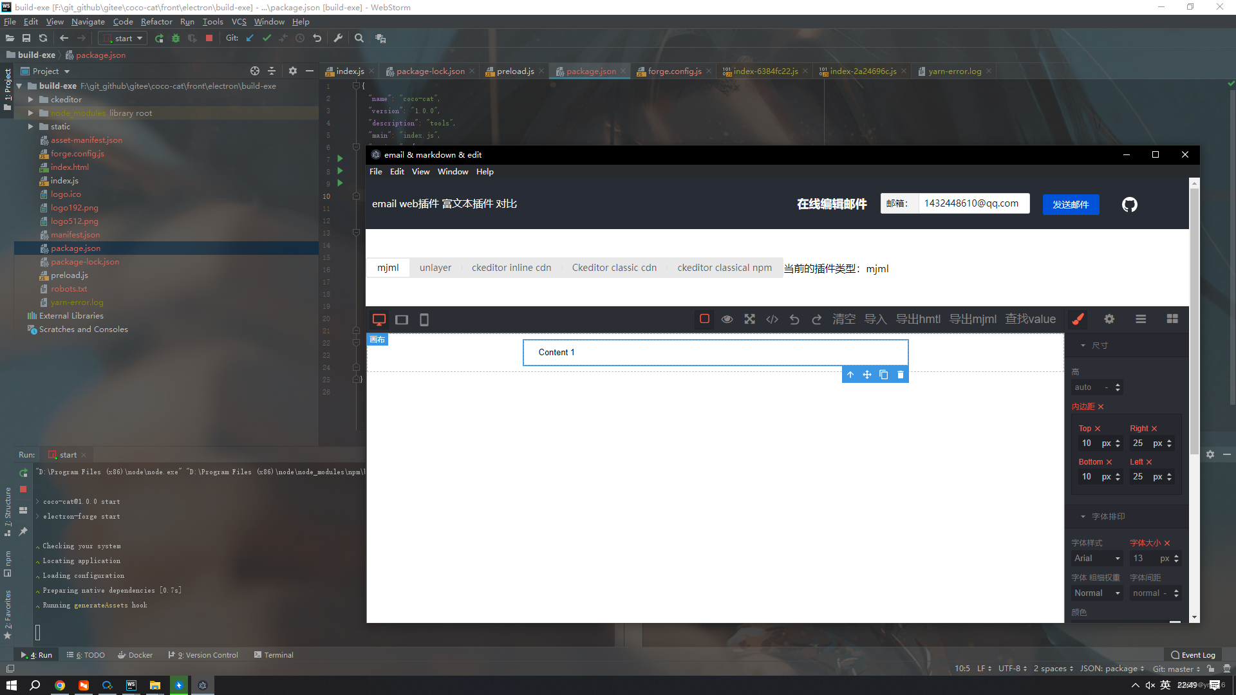
Task: Click the 发送邮件 send button
Action: [1071, 205]
